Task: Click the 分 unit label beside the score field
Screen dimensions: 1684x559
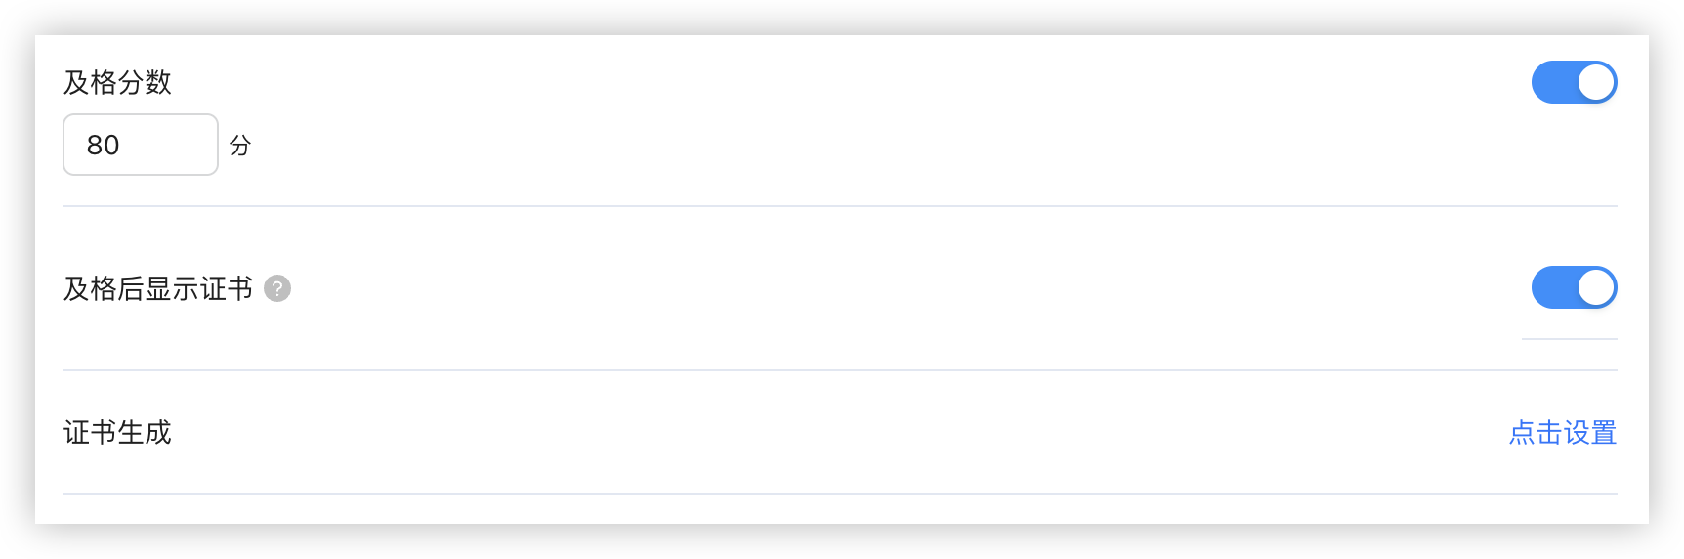Action: (240, 146)
